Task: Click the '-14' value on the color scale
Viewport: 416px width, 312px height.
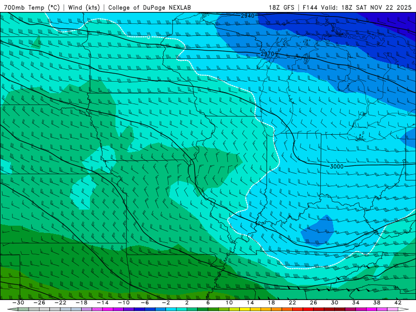Action: click(x=102, y=303)
